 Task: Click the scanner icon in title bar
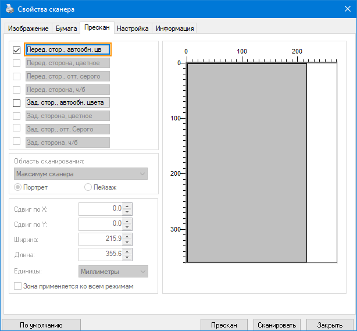9,9
